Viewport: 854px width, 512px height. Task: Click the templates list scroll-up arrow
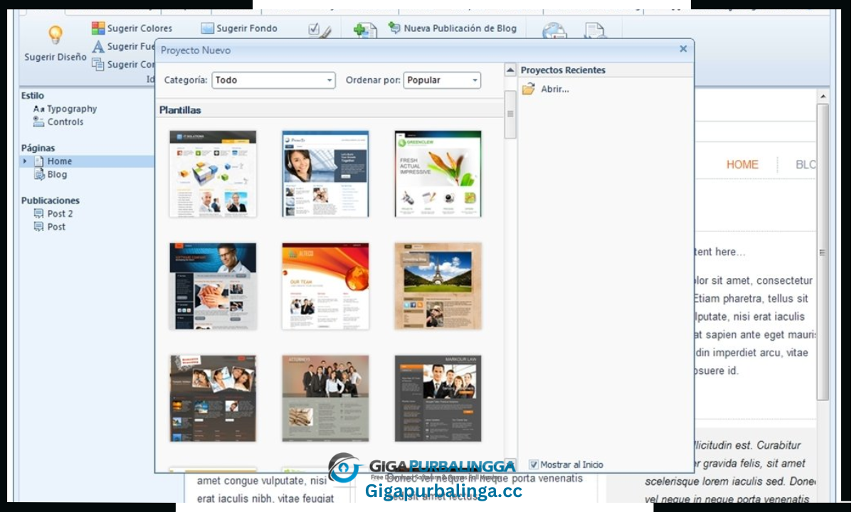coord(510,70)
